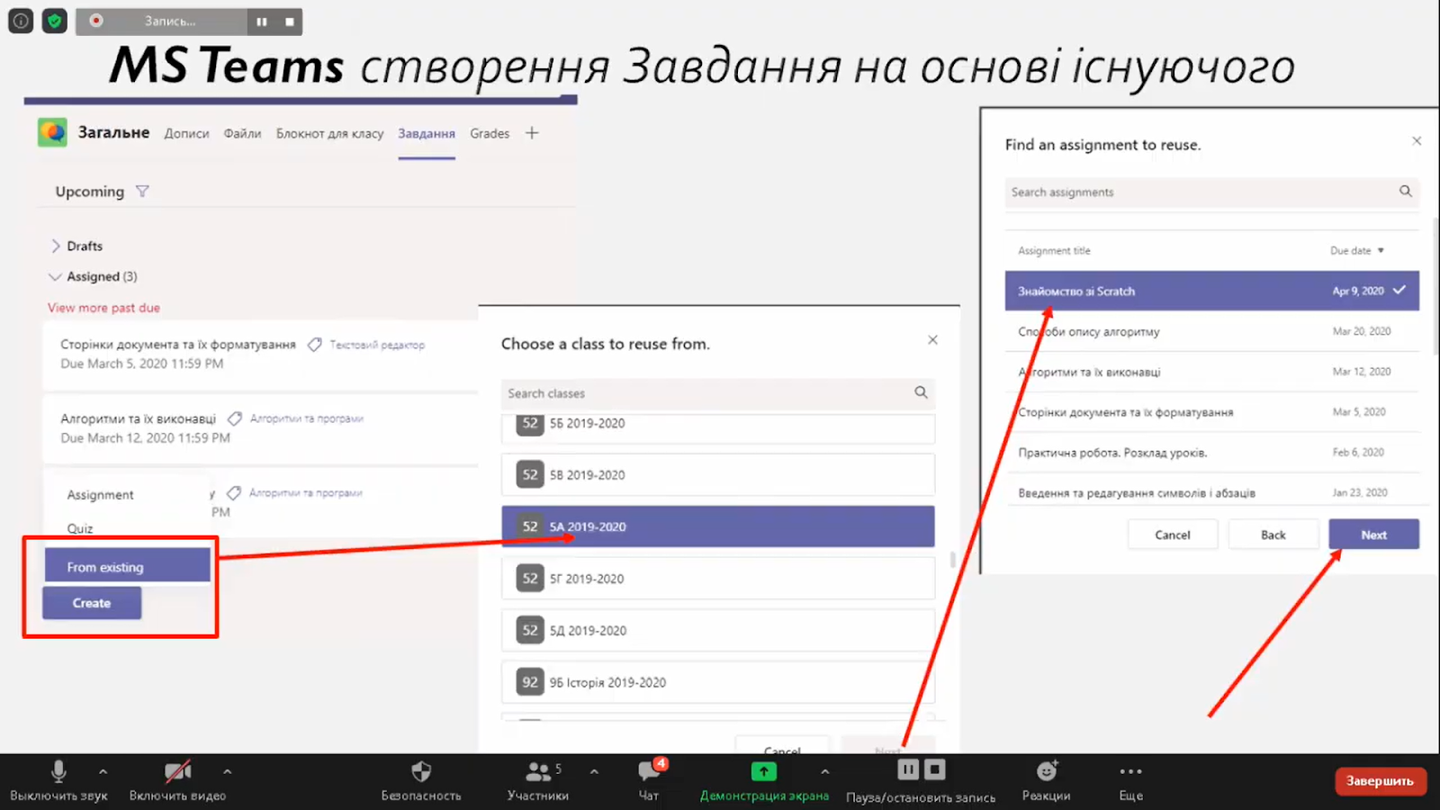Select the Завдання tab
The width and height of the screenshot is (1440, 810).
pos(427,133)
